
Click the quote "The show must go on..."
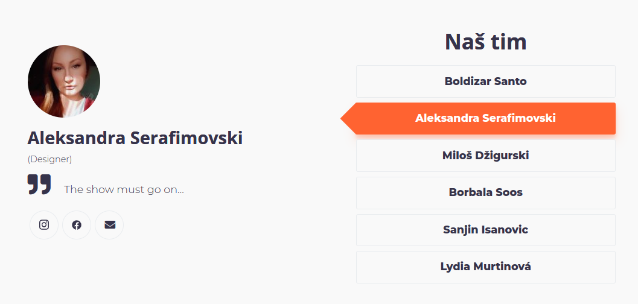(124, 189)
